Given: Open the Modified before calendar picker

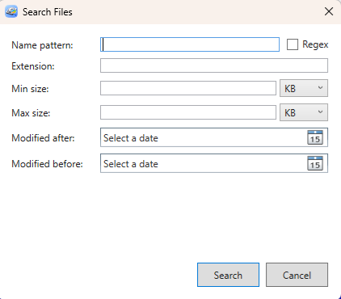Looking at the screenshot, I should (x=315, y=163).
